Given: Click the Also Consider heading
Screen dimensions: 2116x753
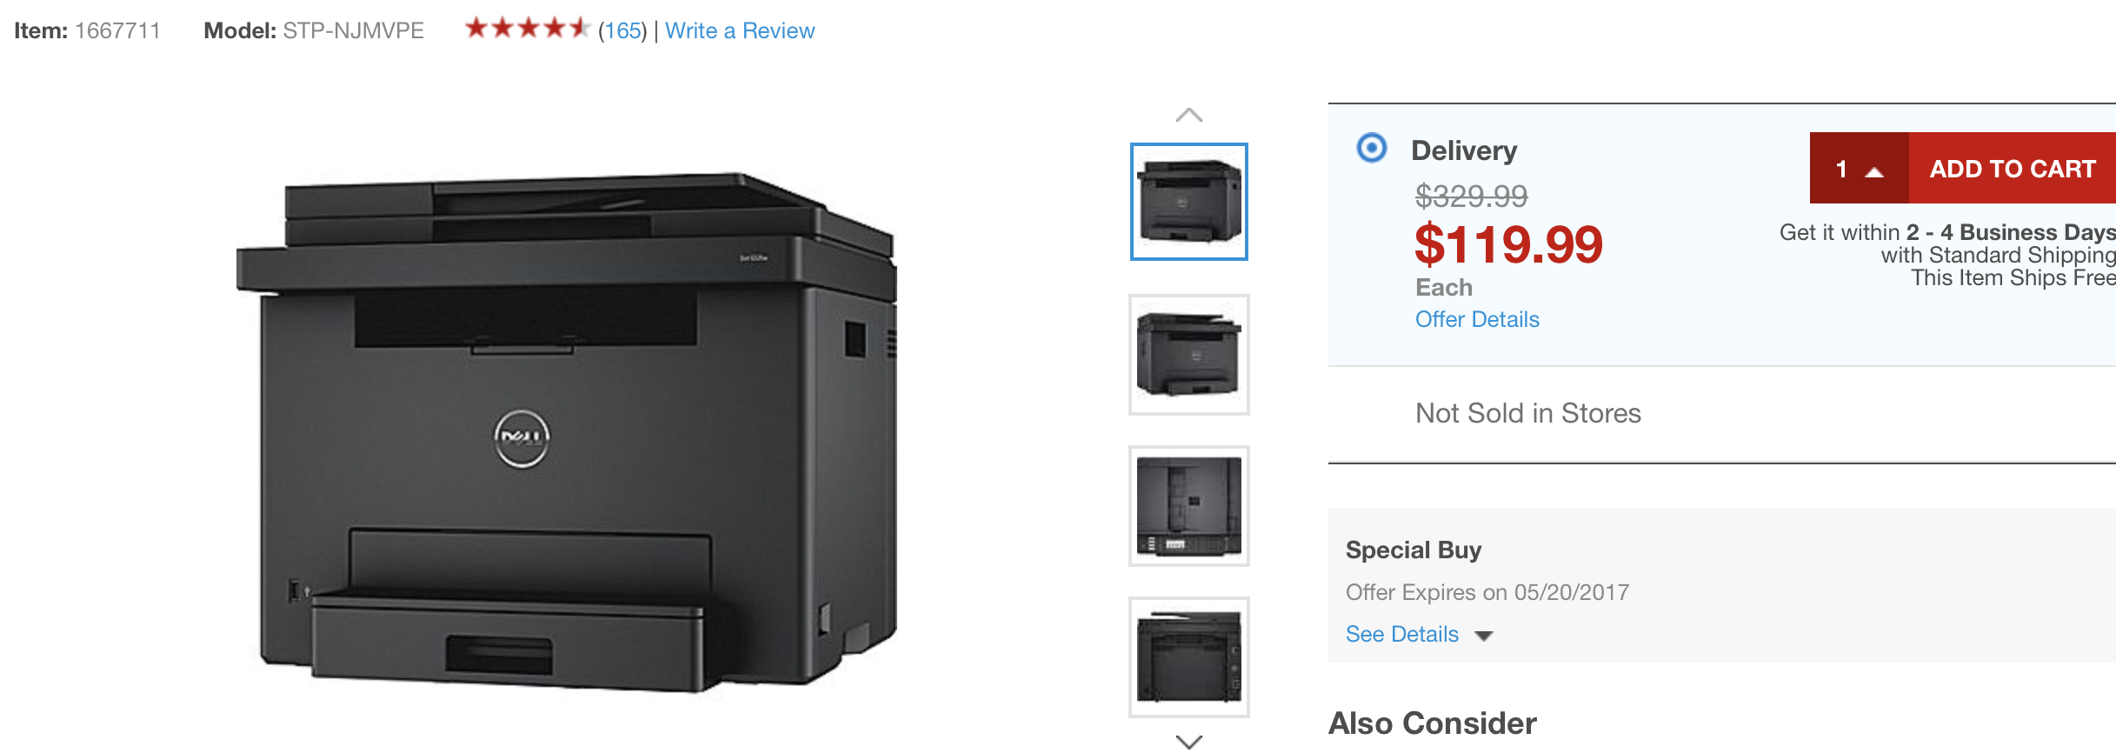Looking at the screenshot, I should (1433, 723).
